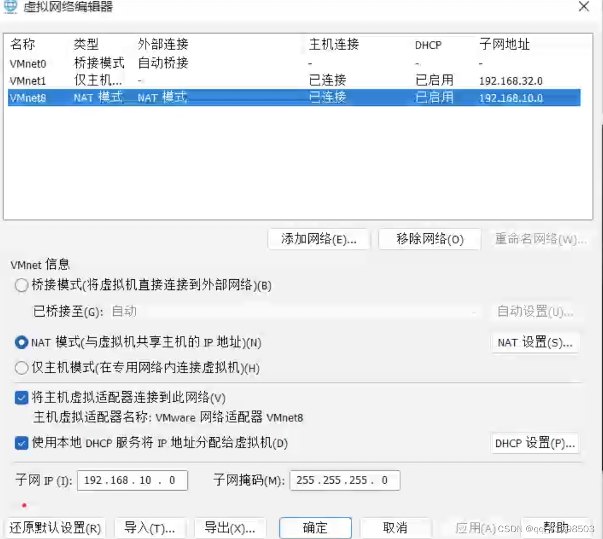The height and width of the screenshot is (539, 603).
Task: Click subnet address 192.168.32.0
Action: 511,81
